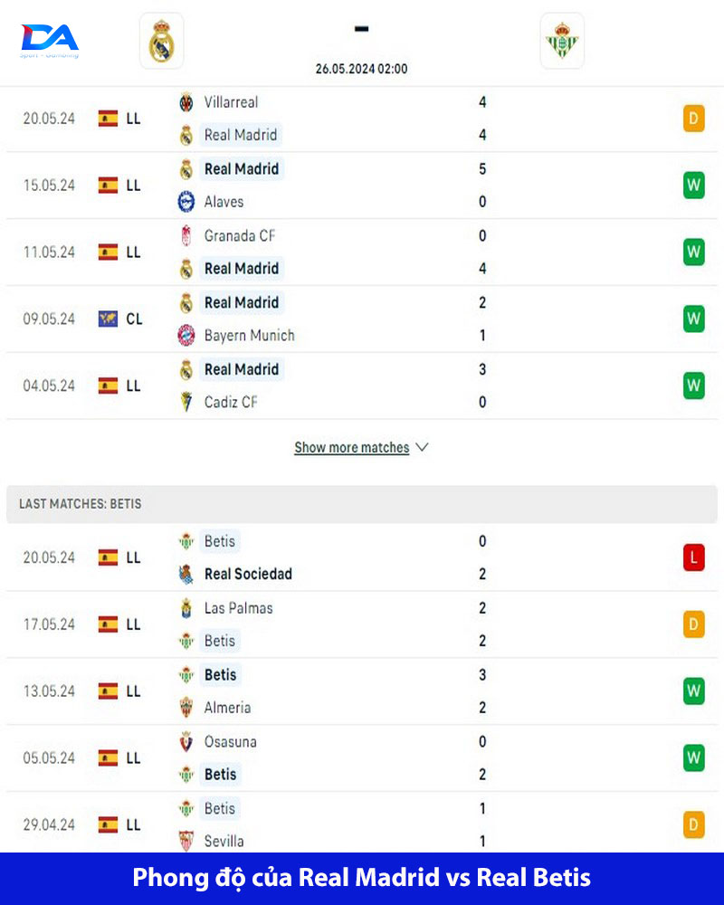
Task: Toggle the orange D badge on Betis vs Sevilla row
Action: 693,825
